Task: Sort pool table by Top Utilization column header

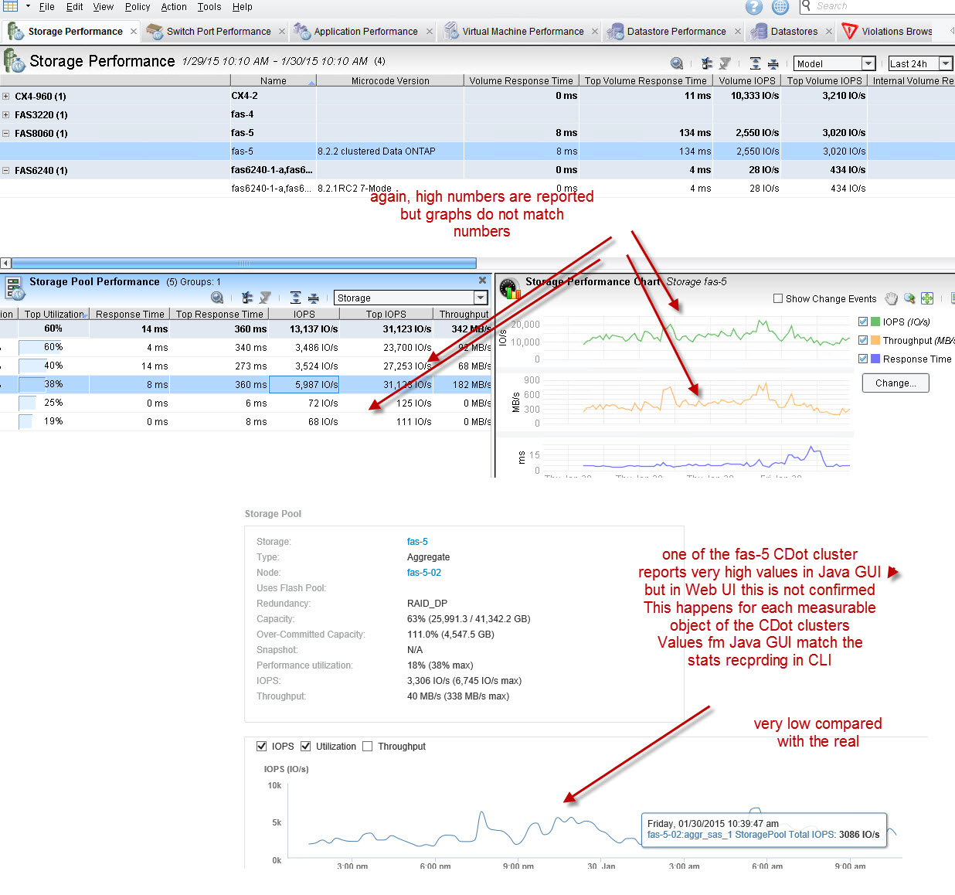Action: 54,315
